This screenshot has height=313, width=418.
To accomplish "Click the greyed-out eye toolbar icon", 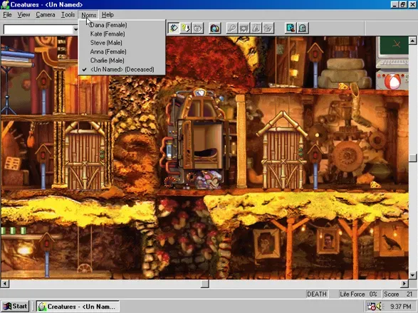I will [197, 28].
